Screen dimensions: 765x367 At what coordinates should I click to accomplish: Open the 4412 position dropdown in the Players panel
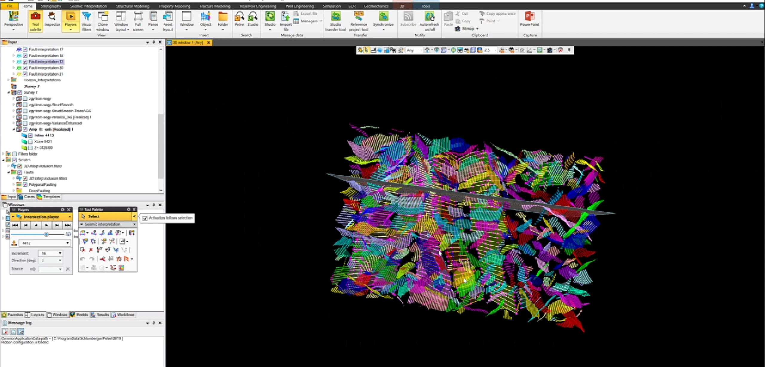pyautogui.click(x=68, y=243)
